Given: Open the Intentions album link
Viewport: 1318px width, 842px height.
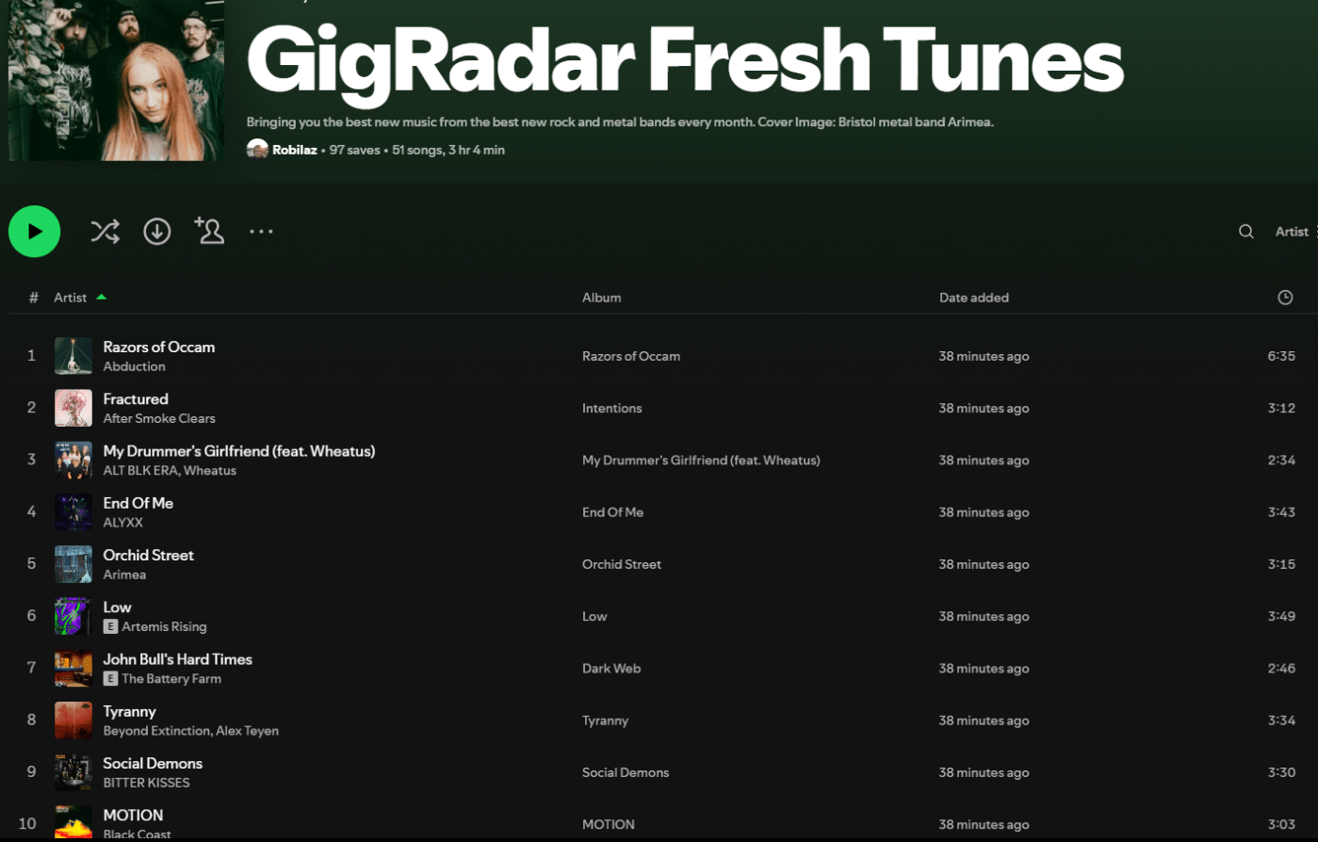Looking at the screenshot, I should pyautogui.click(x=611, y=408).
